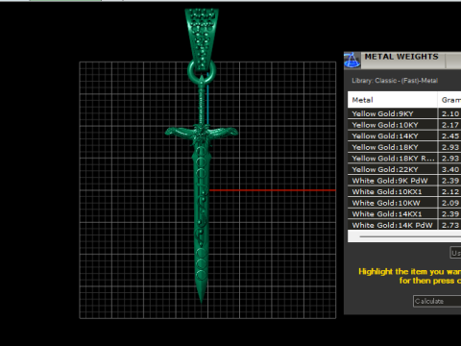Select the White Gold:14KX1 row
Viewport: 461px width, 346px height.
(x=404, y=214)
